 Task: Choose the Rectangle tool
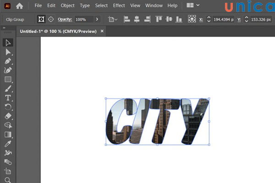tap(8, 80)
